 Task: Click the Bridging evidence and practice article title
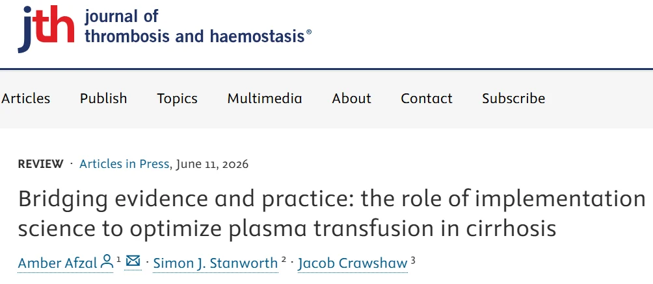(x=332, y=213)
